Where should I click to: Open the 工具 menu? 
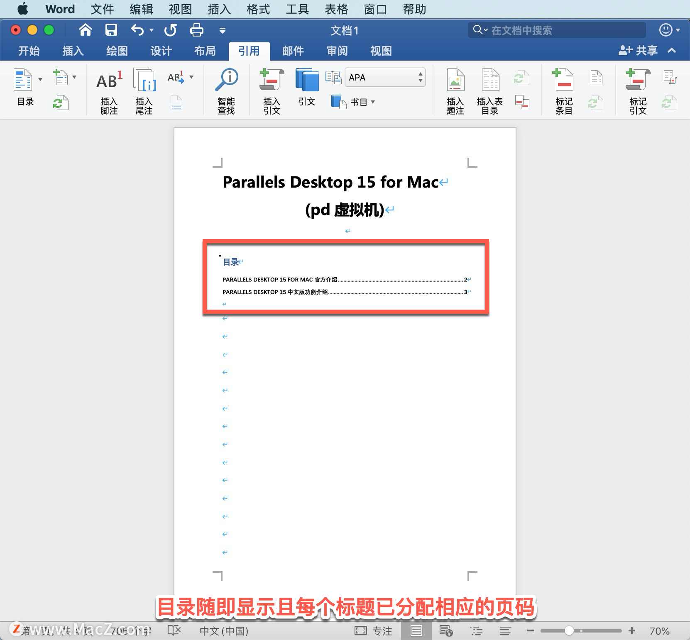point(297,9)
